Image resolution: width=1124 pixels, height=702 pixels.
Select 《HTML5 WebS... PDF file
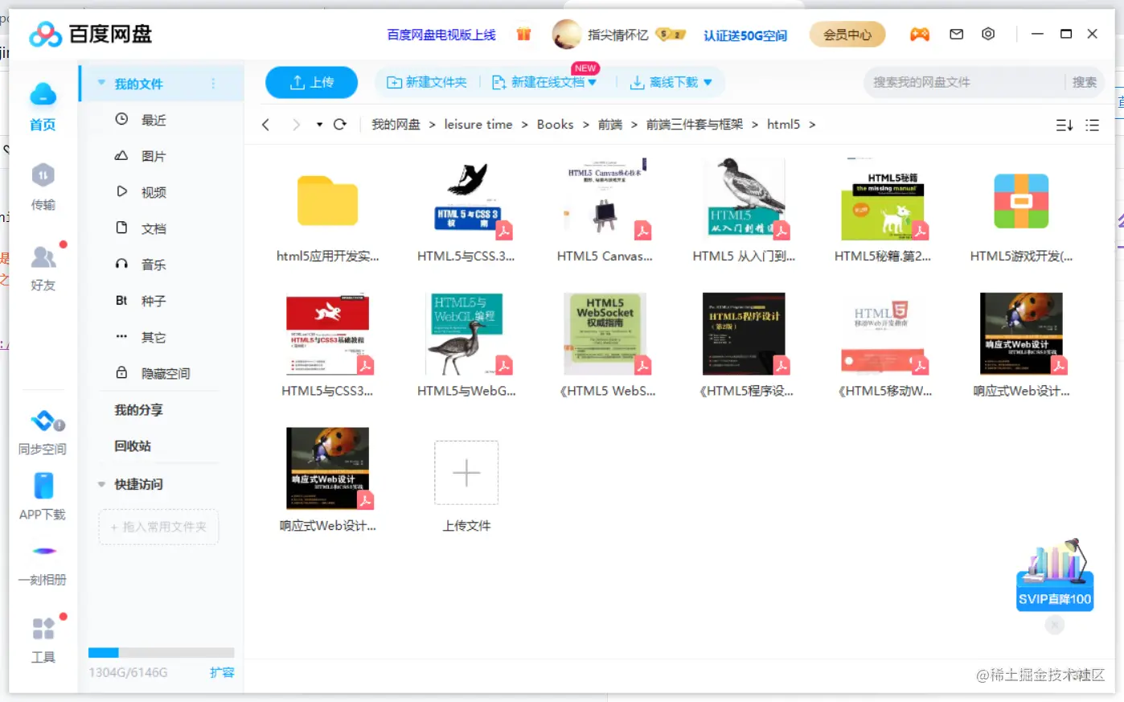(x=605, y=346)
